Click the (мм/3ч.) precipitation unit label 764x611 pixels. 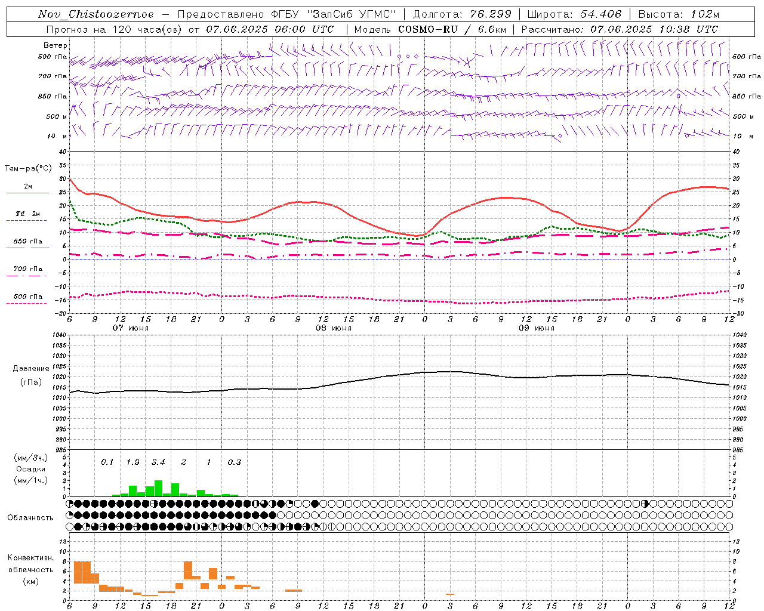30,458
